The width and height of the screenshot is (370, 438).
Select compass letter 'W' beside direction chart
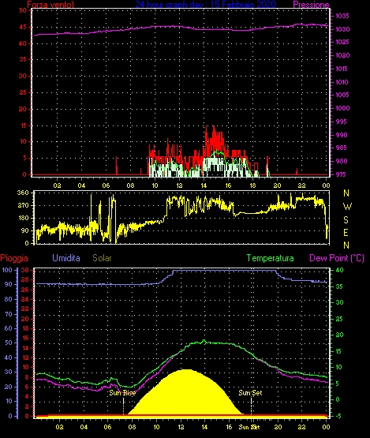point(347,207)
